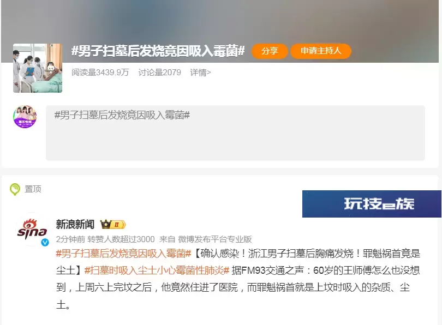
Task: Click the orange 分享 button
Action: (270, 51)
